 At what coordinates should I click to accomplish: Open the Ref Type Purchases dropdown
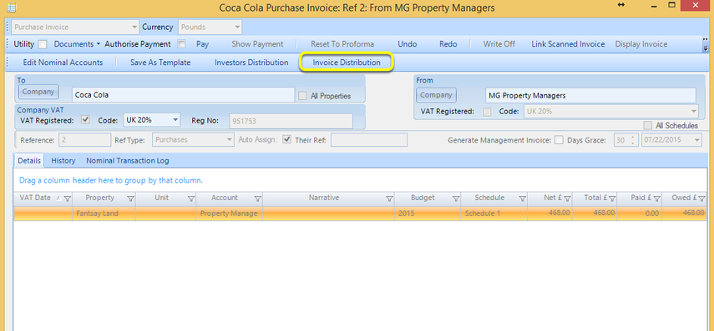pos(194,139)
